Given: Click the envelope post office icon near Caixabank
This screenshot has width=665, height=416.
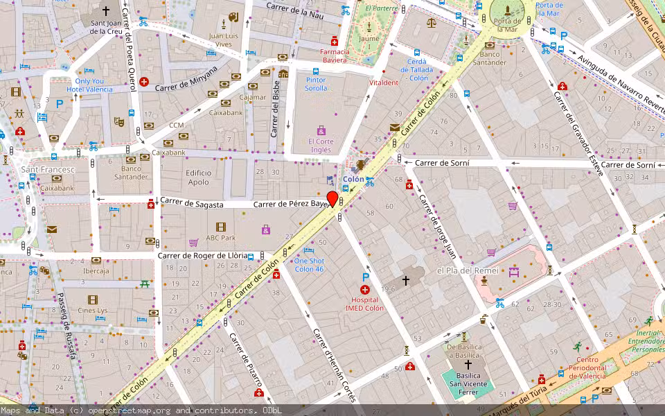Looking at the screenshot, I should 52,229.
